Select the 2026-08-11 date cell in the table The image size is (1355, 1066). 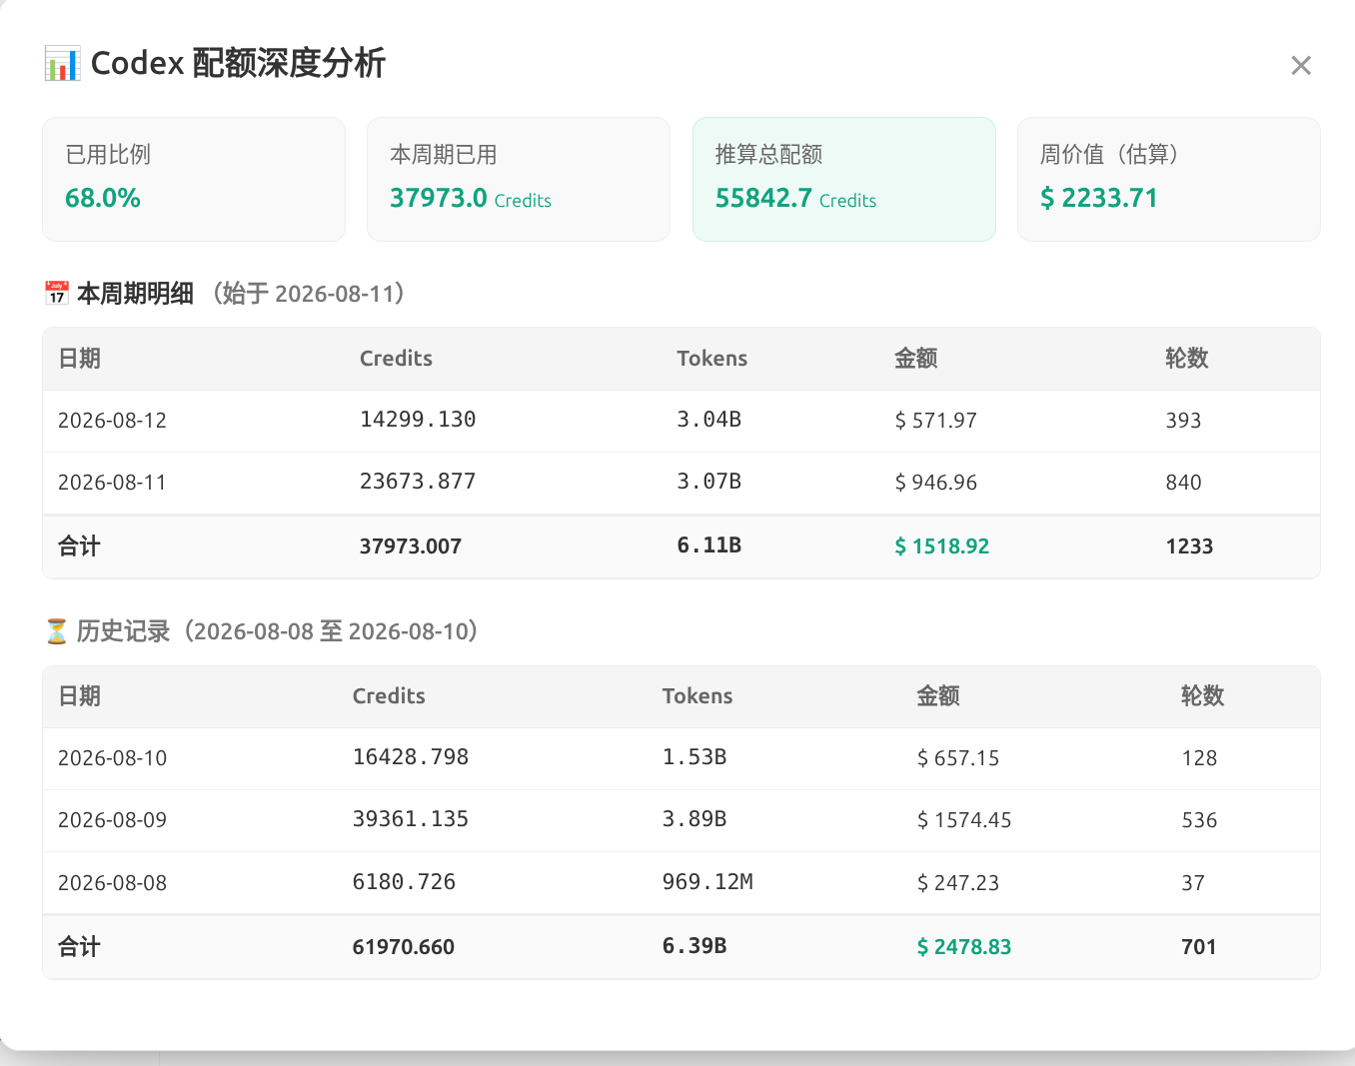click(x=112, y=483)
